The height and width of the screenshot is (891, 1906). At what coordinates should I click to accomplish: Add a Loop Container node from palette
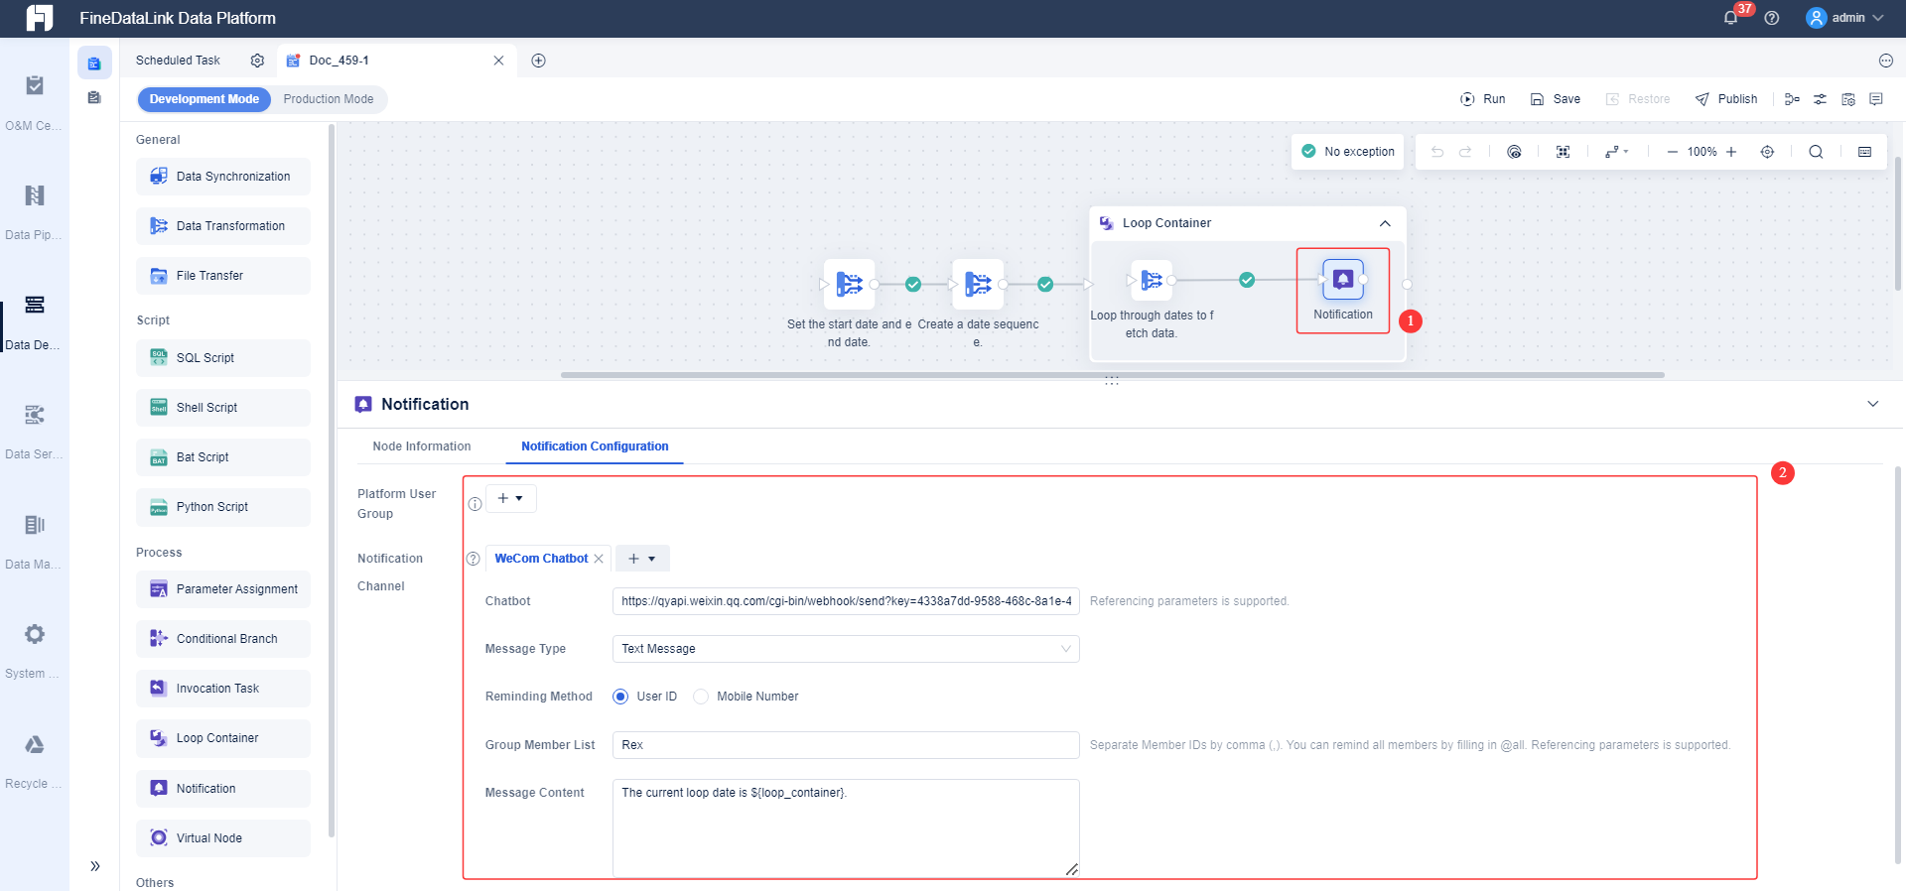(x=223, y=738)
